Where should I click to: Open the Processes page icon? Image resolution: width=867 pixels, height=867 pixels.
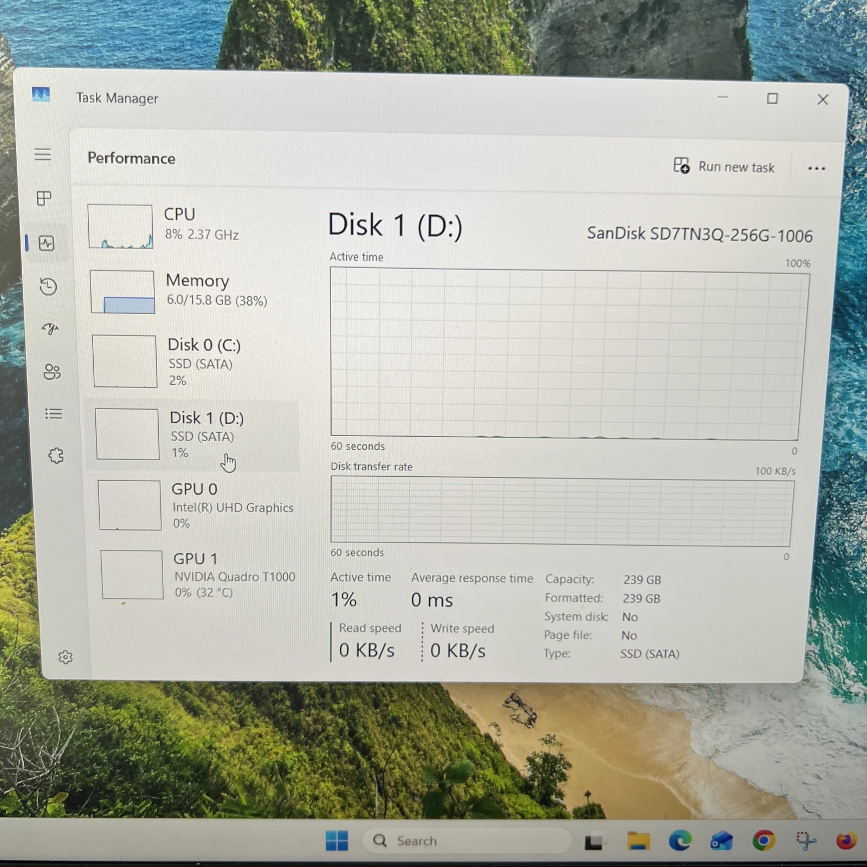click(x=44, y=198)
